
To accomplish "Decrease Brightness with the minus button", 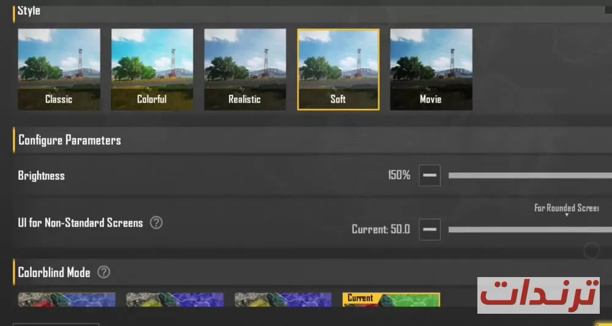I will pyautogui.click(x=430, y=176).
